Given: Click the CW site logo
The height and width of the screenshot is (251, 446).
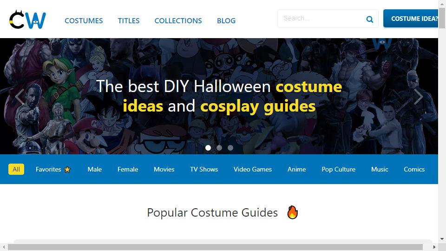Looking at the screenshot, I should click(27, 20).
